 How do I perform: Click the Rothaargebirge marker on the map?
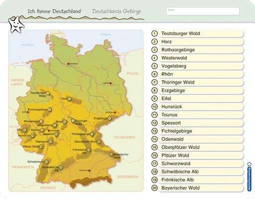click(x=49, y=109)
